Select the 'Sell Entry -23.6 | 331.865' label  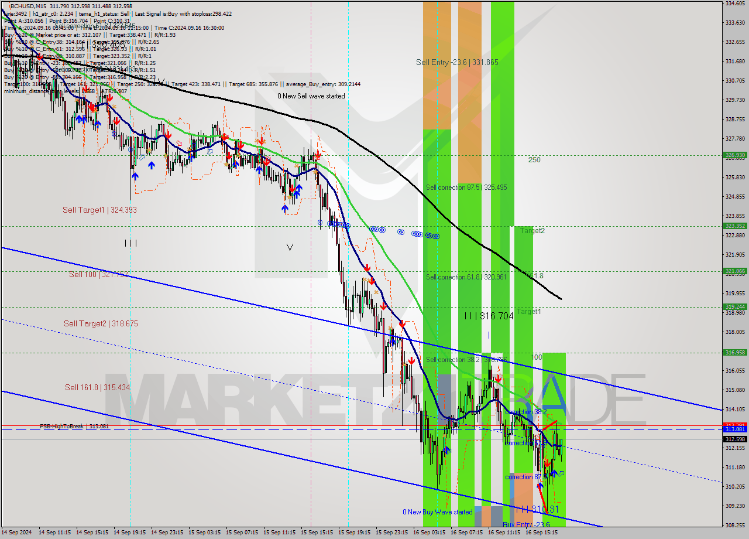point(457,62)
